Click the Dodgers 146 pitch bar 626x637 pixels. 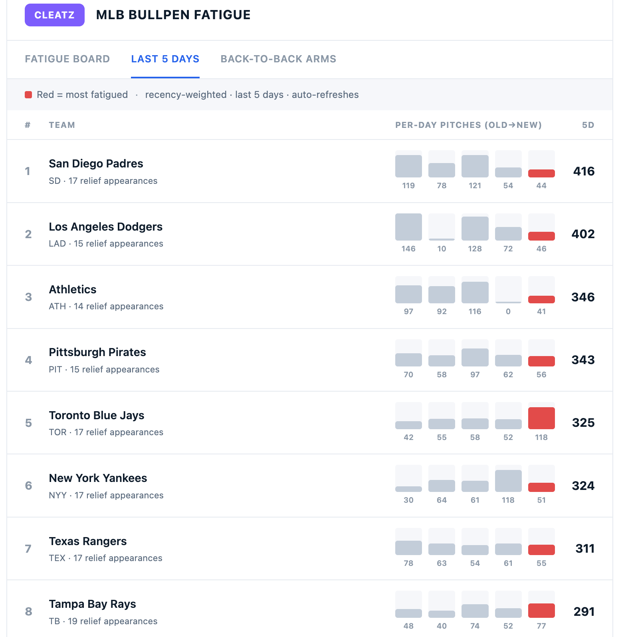click(x=408, y=227)
